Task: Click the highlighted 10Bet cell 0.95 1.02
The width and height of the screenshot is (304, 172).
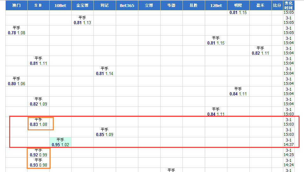Action: (x=60, y=142)
